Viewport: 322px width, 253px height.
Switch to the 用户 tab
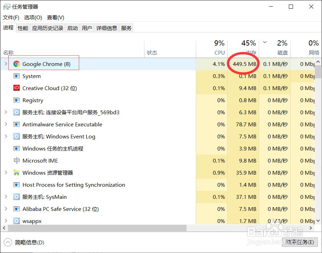pyautogui.click(x=87, y=28)
